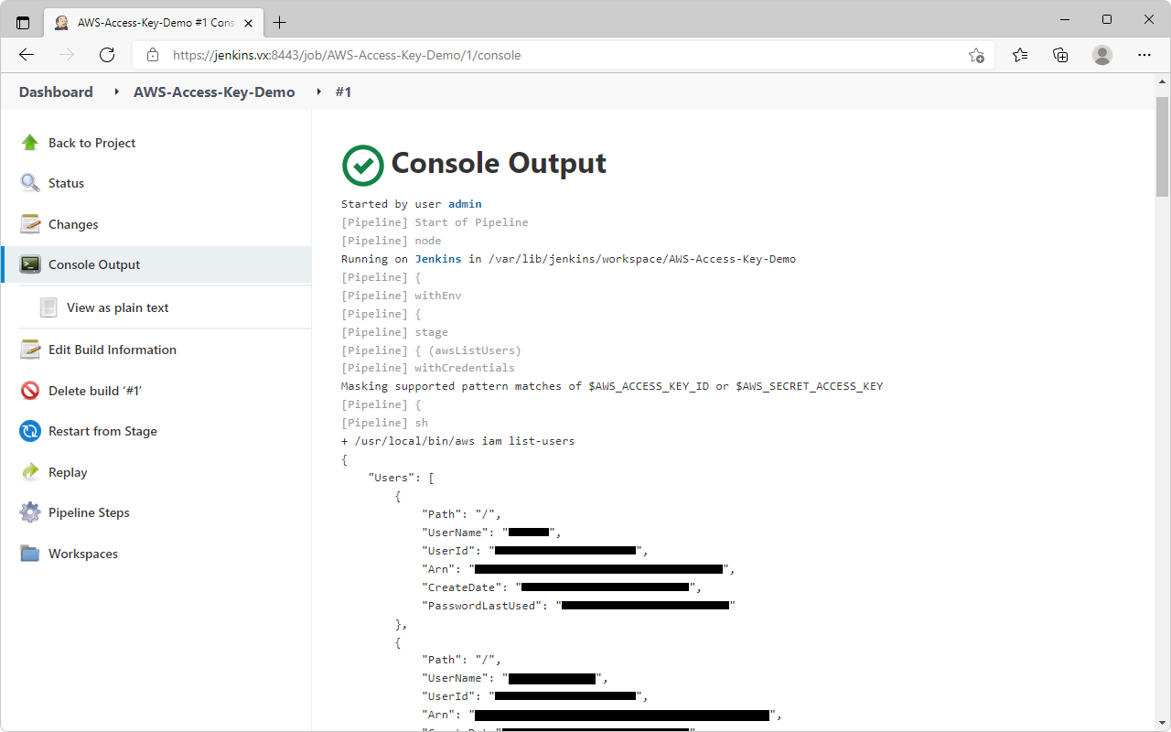Click the '[Pipeline] withEnv' line
Screen dimensions: 1171x732
[402, 296]
